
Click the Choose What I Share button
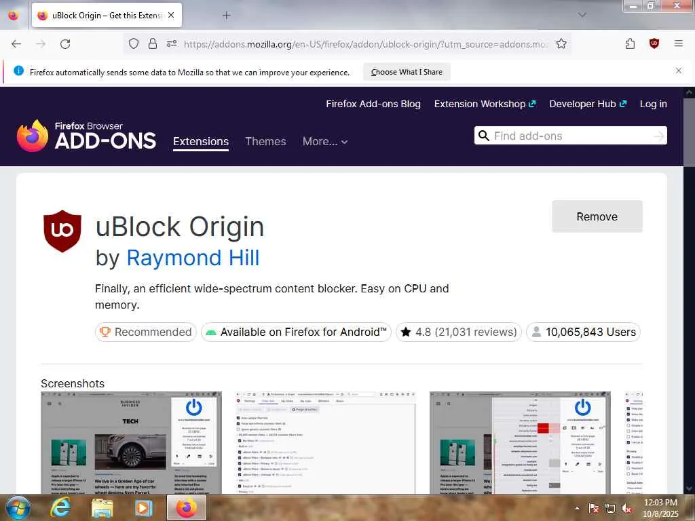[407, 72]
